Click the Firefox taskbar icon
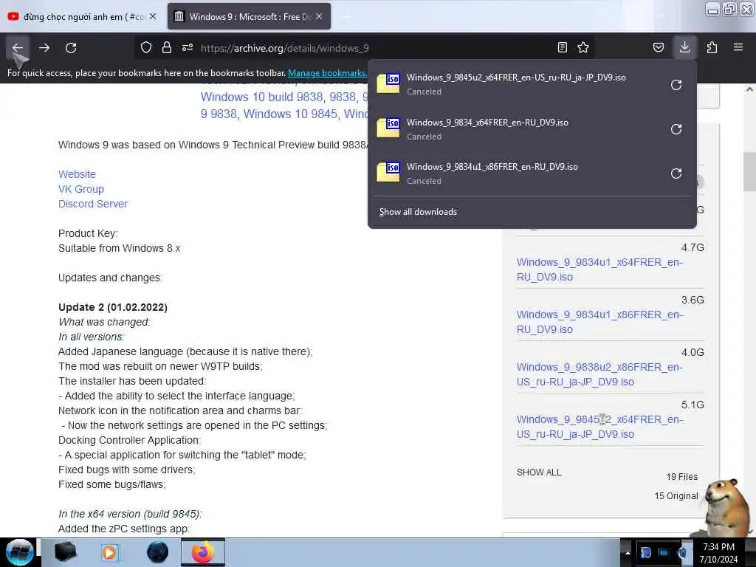 click(x=203, y=552)
